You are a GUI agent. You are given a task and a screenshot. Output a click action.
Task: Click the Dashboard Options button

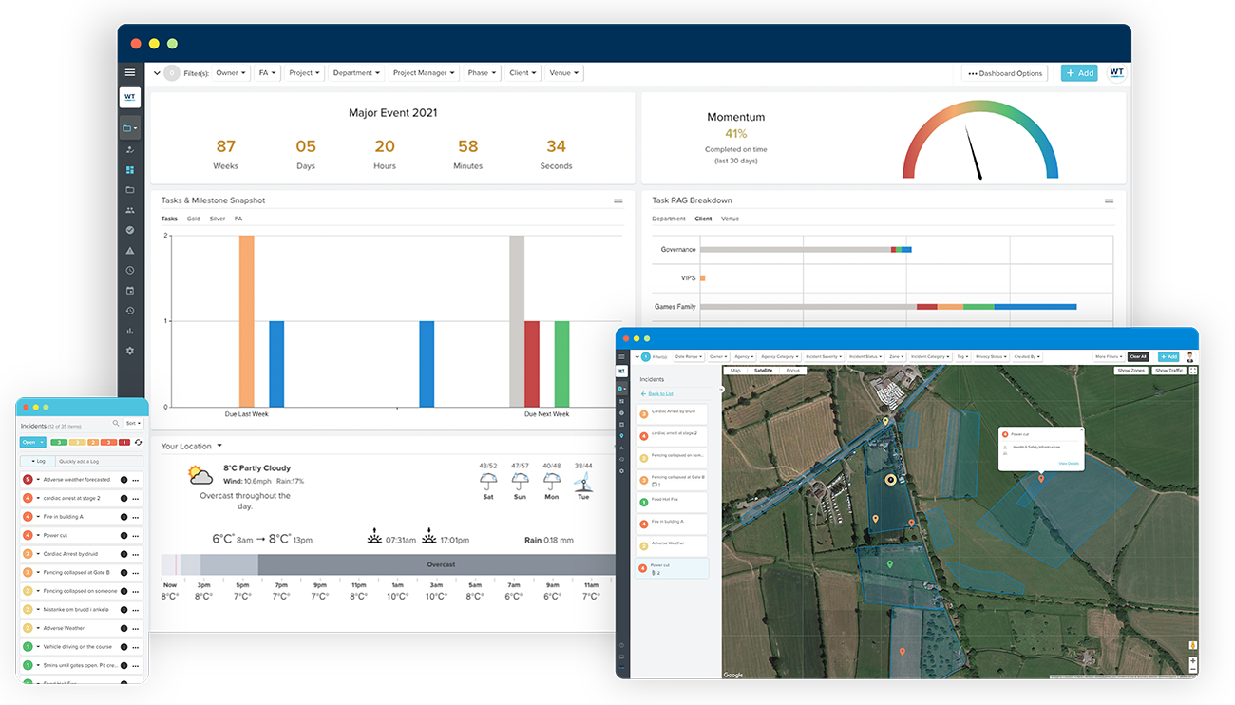[x=1005, y=73]
